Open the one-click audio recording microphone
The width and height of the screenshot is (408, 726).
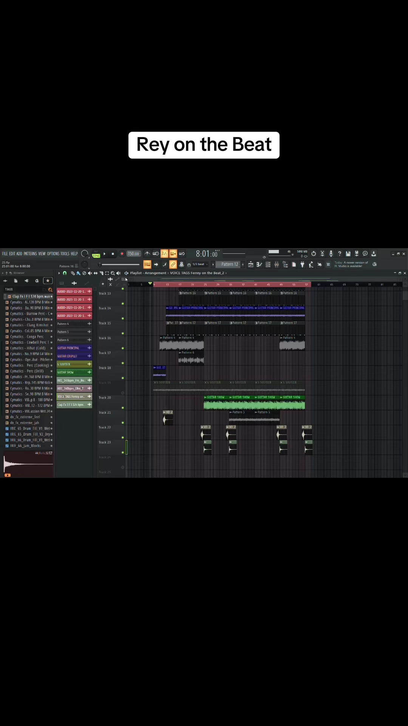[331, 254]
